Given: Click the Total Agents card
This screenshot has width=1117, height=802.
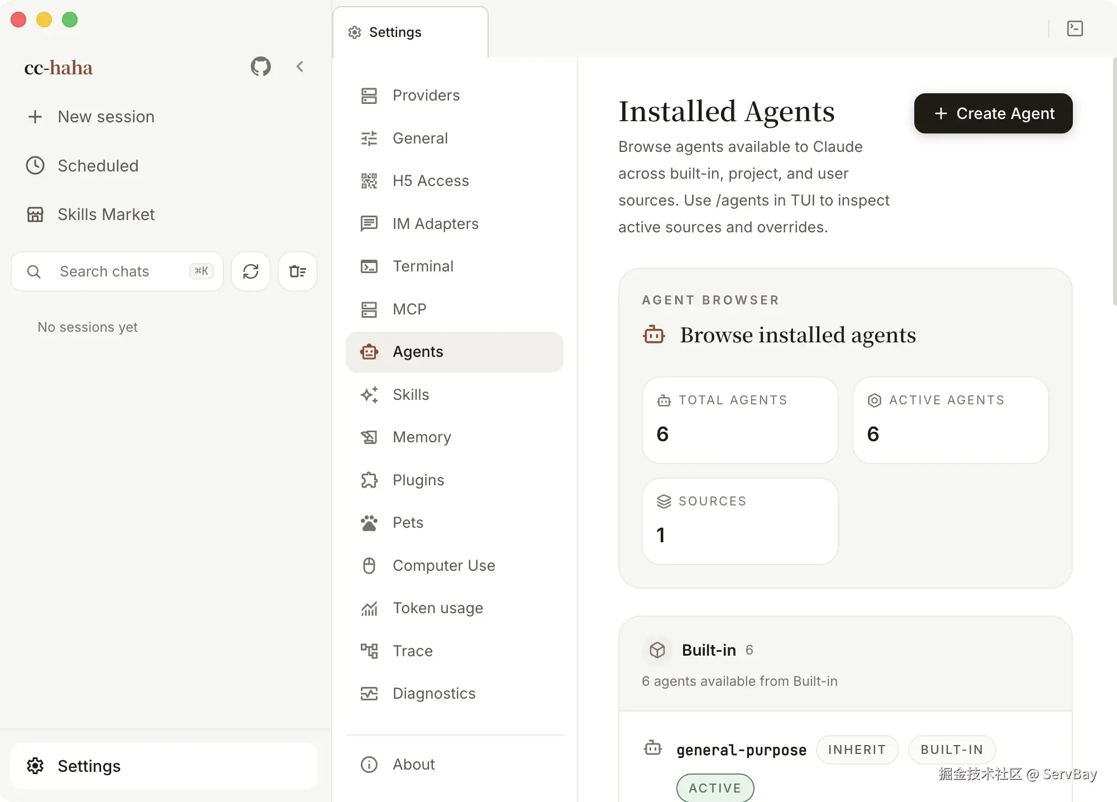Looking at the screenshot, I should (x=740, y=420).
